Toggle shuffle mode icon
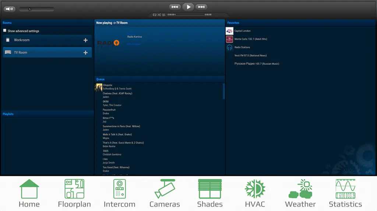This screenshot has width=377, height=211. tap(159, 15)
